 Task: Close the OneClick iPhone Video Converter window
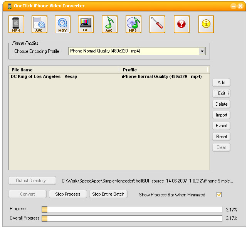click(240, 6)
